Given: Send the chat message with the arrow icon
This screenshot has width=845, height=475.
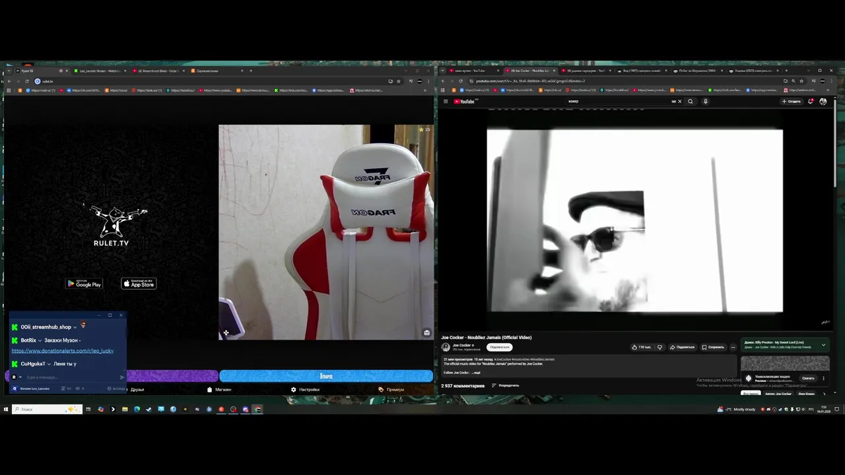Looking at the screenshot, I should pos(121,377).
